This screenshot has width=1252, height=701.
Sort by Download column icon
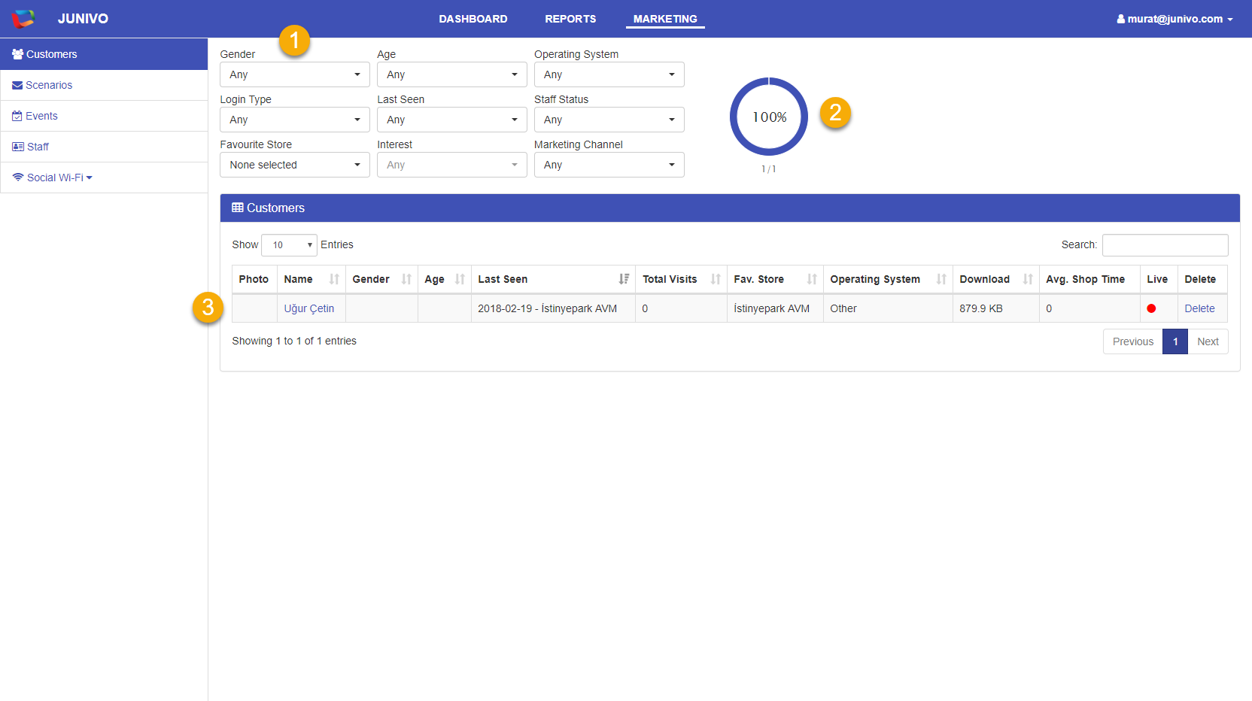point(1028,279)
